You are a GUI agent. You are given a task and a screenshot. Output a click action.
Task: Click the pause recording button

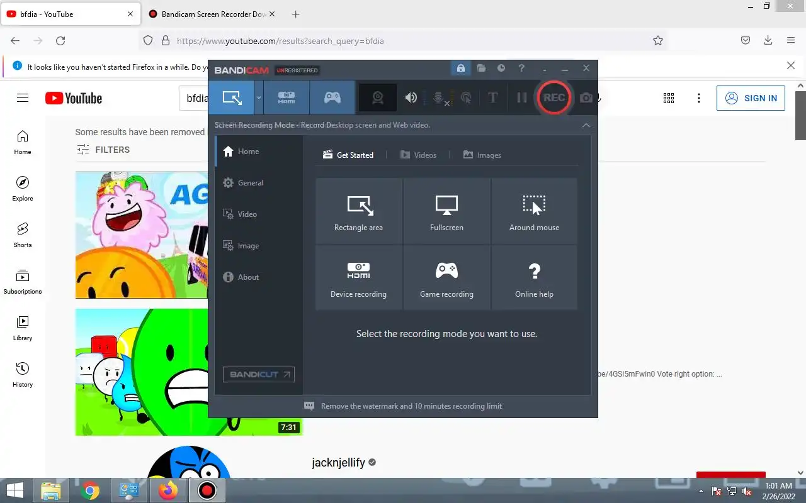(x=521, y=97)
